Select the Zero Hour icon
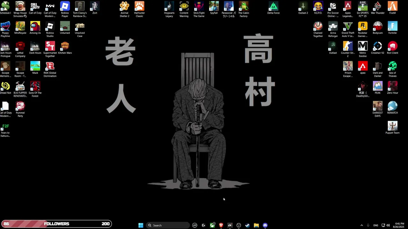Screen dimensions: 408x229 (392, 88)
